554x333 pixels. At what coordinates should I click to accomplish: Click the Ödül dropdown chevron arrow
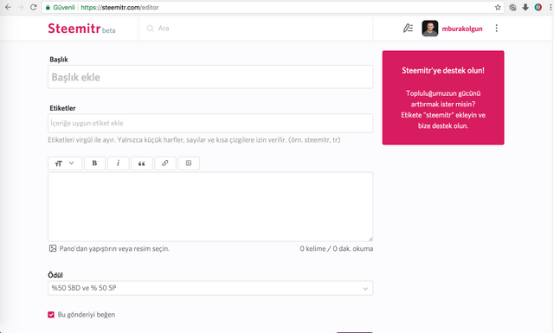[365, 289]
